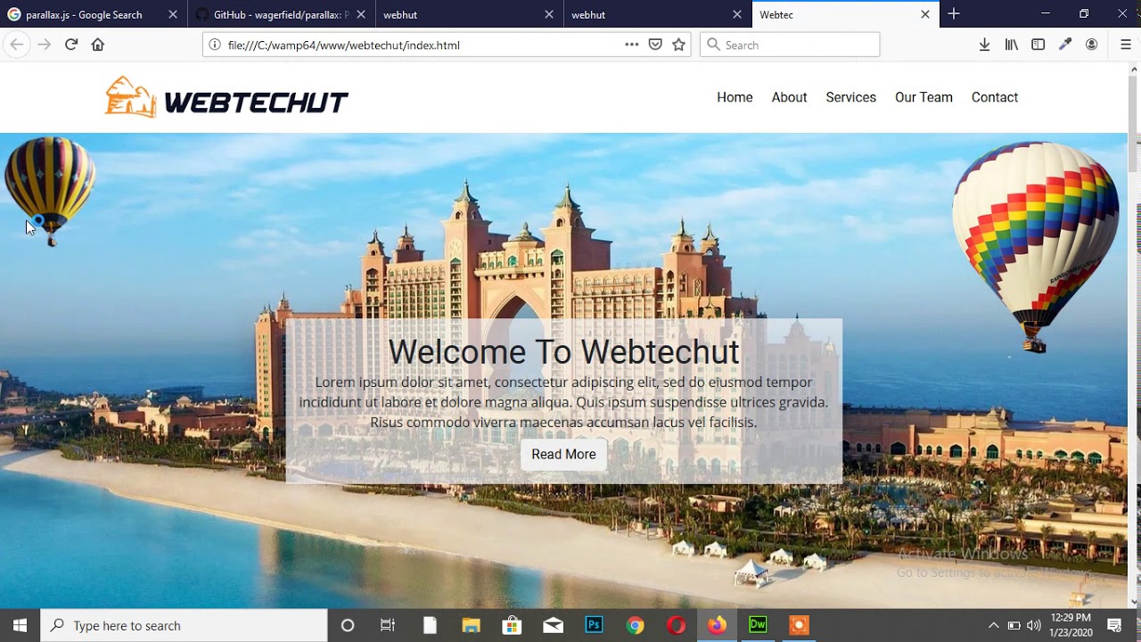Open Microsoft Store from the taskbar
The width and height of the screenshot is (1141, 642).
pos(512,625)
